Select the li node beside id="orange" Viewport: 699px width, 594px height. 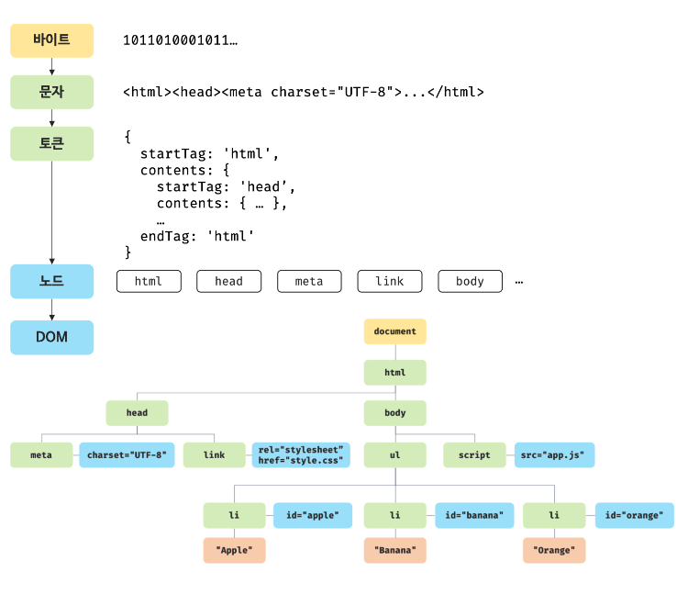click(x=554, y=515)
